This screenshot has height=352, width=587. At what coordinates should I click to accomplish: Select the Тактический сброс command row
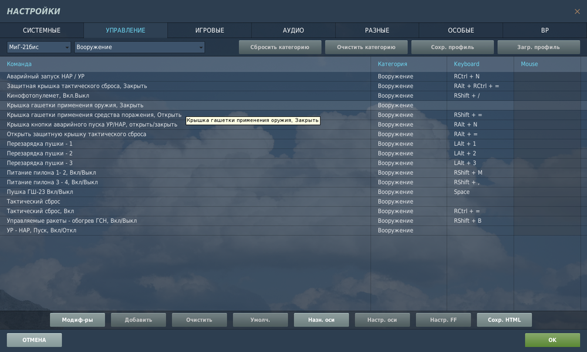click(291, 202)
